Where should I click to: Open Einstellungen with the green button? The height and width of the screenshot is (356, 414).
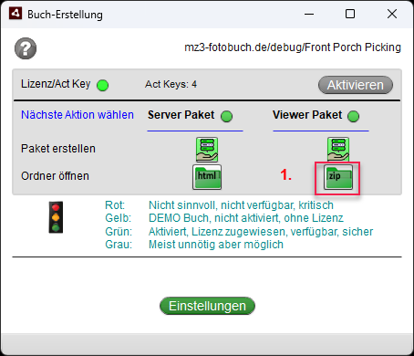pos(207,306)
